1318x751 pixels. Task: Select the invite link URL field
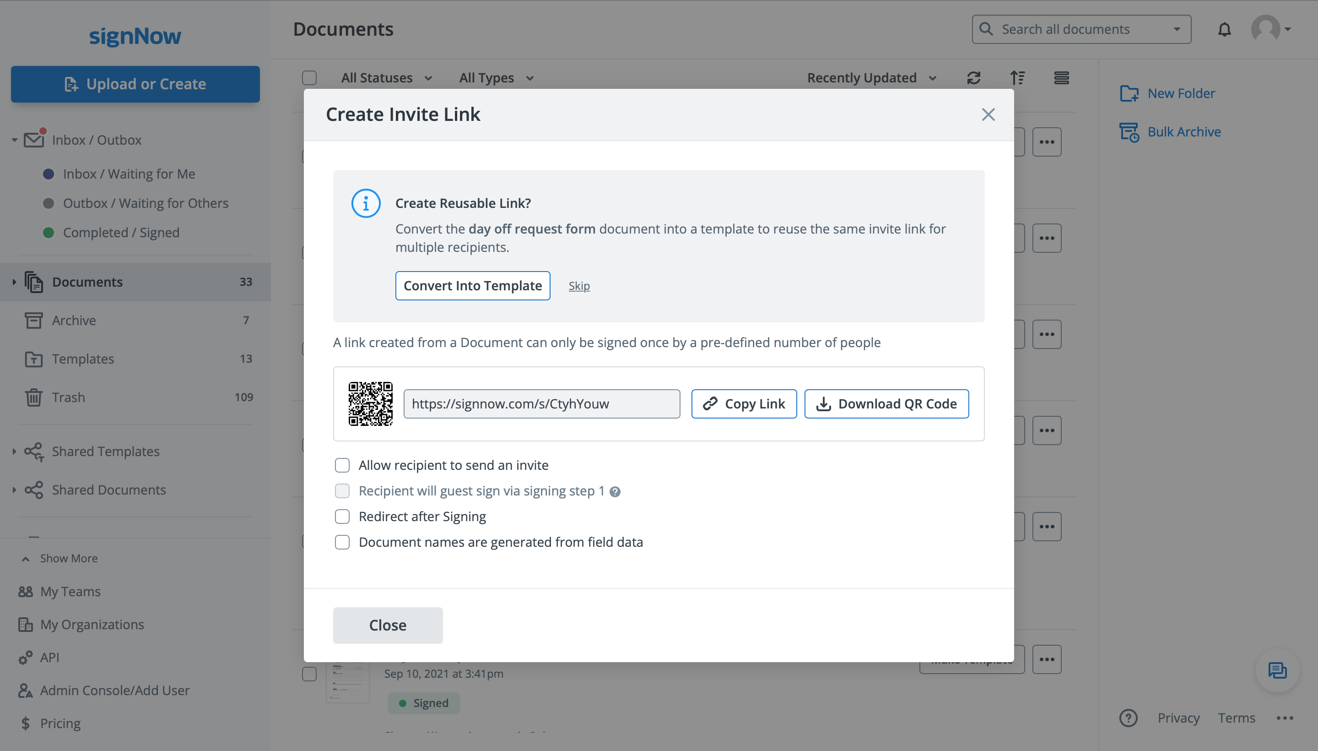(x=541, y=404)
